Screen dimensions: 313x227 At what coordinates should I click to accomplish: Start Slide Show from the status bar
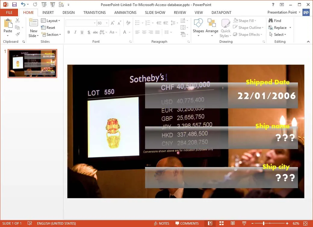point(244,223)
